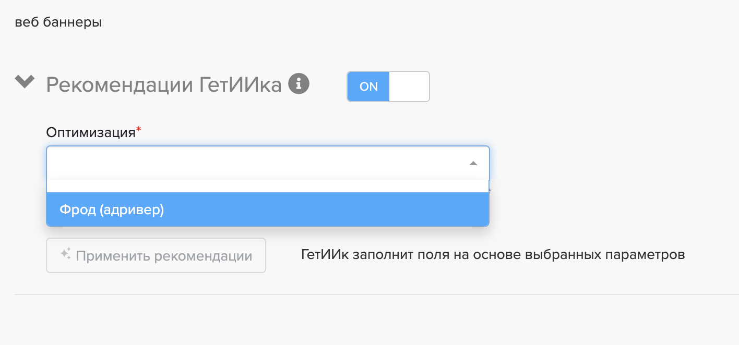Click the Оптимизация field label
This screenshot has width=739, height=345.
pyautogui.click(x=90, y=132)
